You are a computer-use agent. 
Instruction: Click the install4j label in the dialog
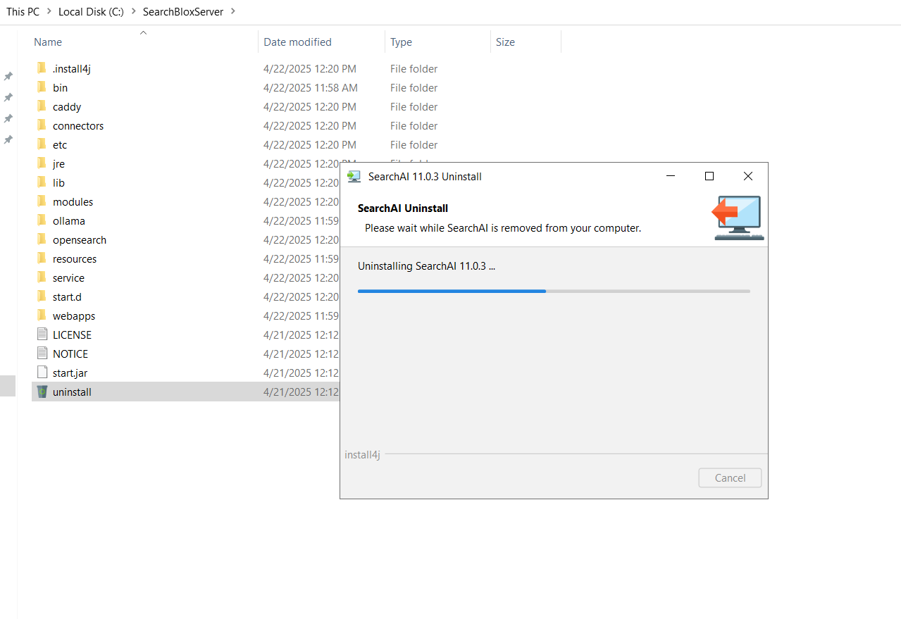tap(362, 454)
